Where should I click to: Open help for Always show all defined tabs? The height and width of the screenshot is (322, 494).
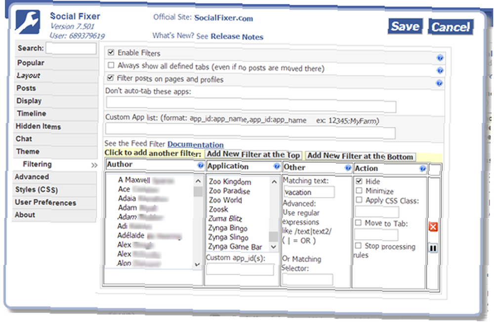point(440,71)
